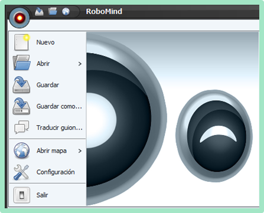264x213 pixels.
Task: Choose Abrir mapa from the menu
Action: point(51,150)
